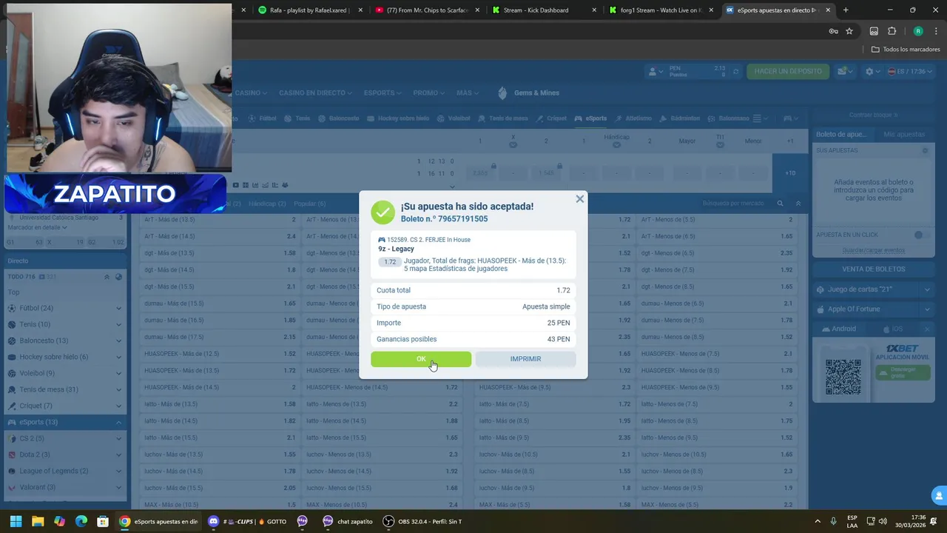Viewport: 947px width, 533px height.
Task: Bookmark this page with star icon
Action: coord(849,31)
